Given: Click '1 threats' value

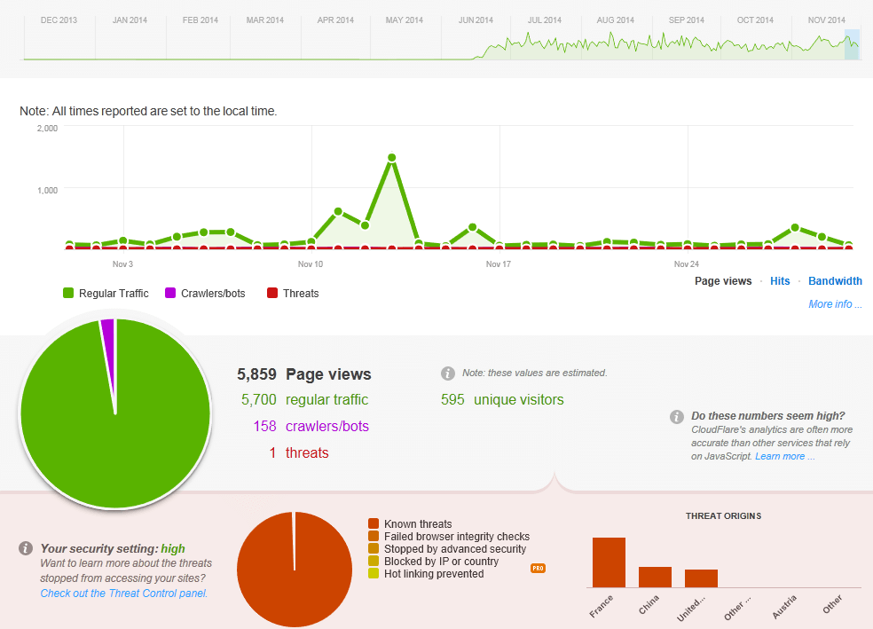Looking at the screenshot, I should (x=299, y=452).
